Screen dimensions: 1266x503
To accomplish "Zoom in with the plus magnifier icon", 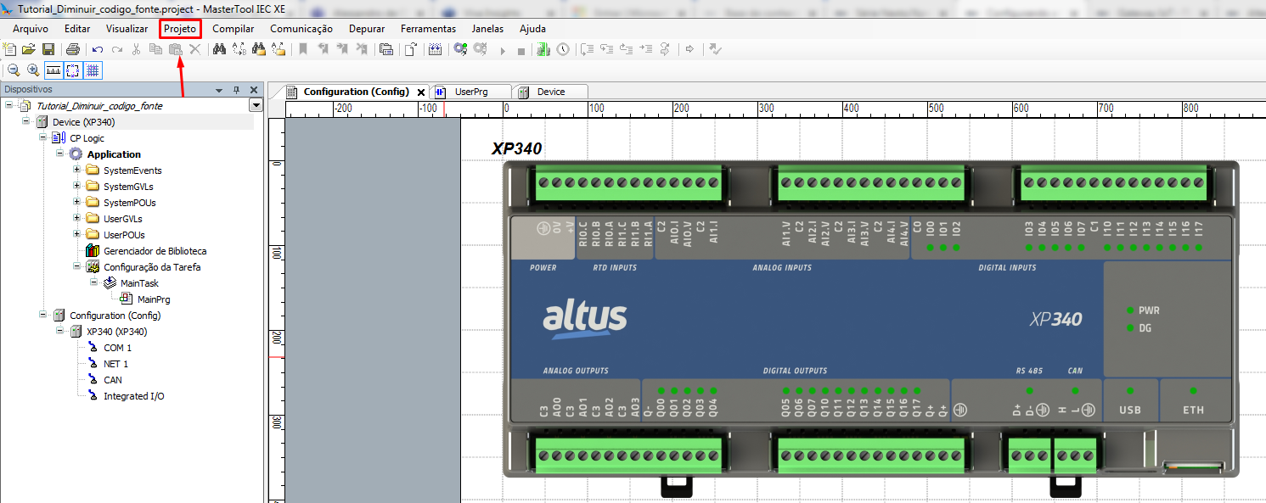I will tap(33, 70).
